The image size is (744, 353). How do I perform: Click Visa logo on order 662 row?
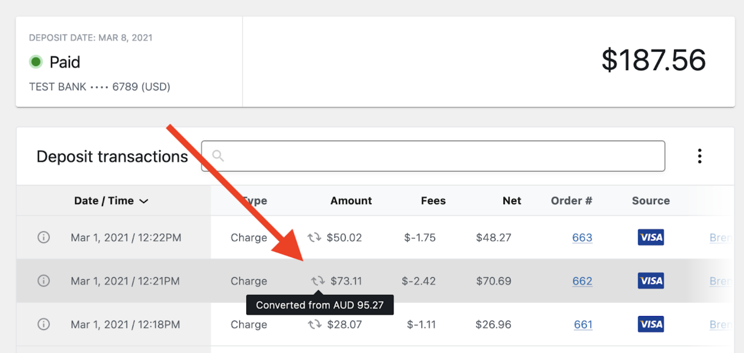point(651,281)
